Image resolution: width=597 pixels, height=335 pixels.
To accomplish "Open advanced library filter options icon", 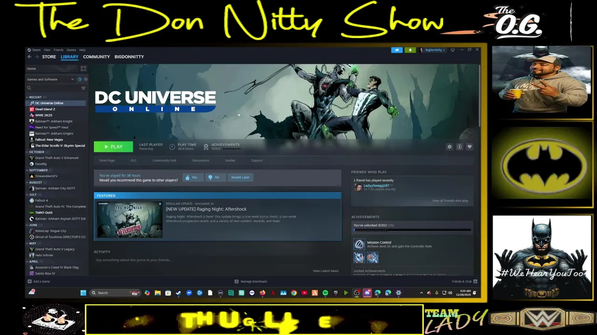I will (83, 88).
